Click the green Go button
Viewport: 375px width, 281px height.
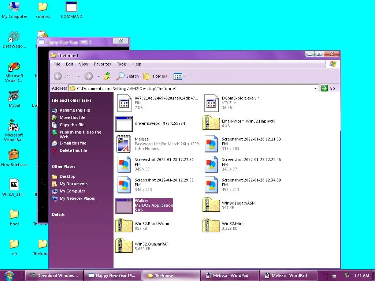328,88
